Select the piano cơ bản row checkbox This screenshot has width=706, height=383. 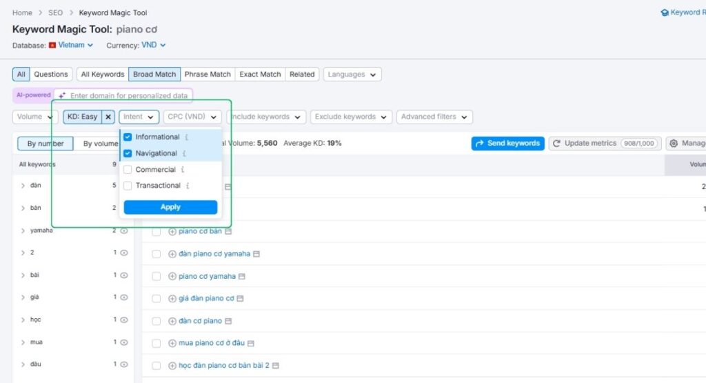[x=157, y=232]
